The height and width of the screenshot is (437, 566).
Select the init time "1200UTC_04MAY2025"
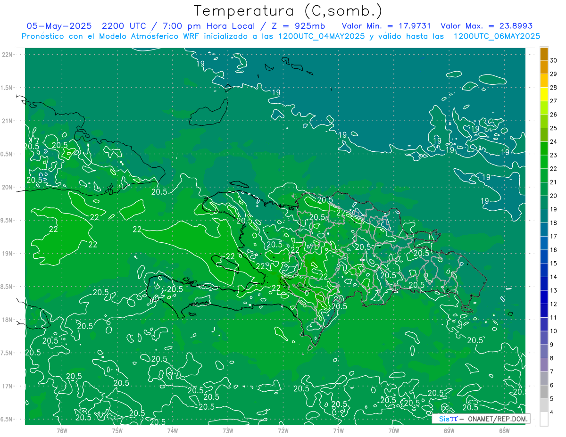pos(322,36)
